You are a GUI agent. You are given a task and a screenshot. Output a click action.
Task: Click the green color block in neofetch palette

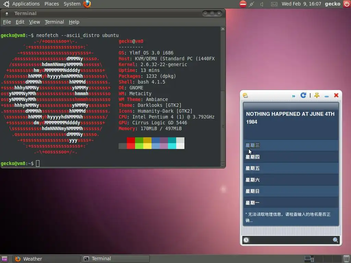(x=139, y=143)
